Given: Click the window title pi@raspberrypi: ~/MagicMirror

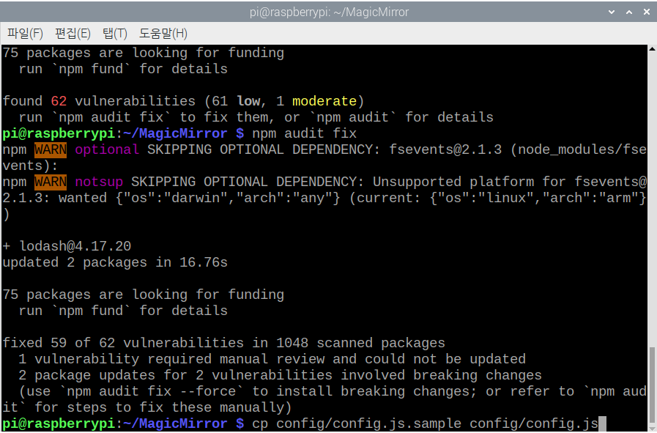Looking at the screenshot, I should pyautogui.click(x=329, y=12).
